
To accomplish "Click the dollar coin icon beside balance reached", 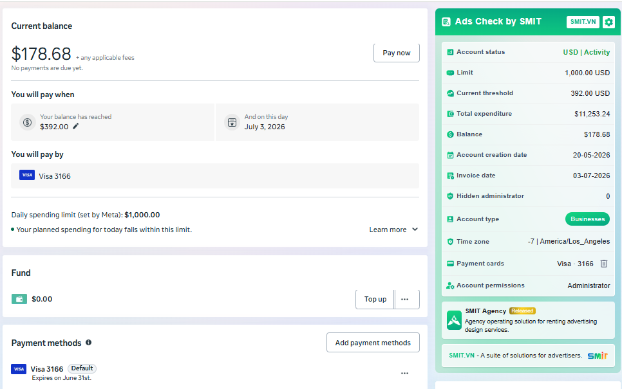I will click(x=28, y=122).
